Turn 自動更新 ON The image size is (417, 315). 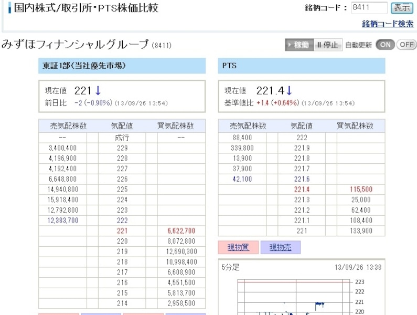tap(386, 45)
